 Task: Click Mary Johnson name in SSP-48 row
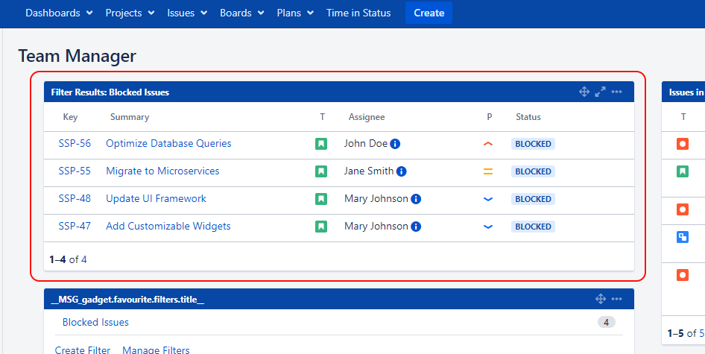pyautogui.click(x=376, y=198)
